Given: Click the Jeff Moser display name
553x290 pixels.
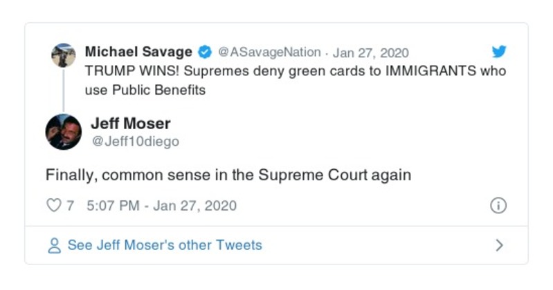Looking at the screenshot, I should pyautogui.click(x=130, y=124).
